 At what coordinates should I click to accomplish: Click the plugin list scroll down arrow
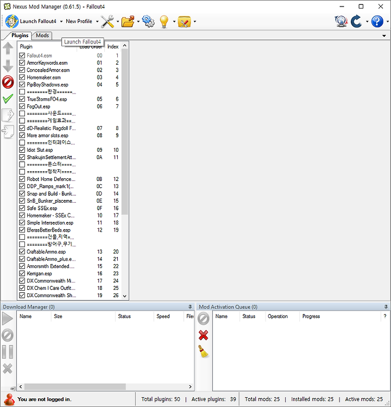pos(125,296)
